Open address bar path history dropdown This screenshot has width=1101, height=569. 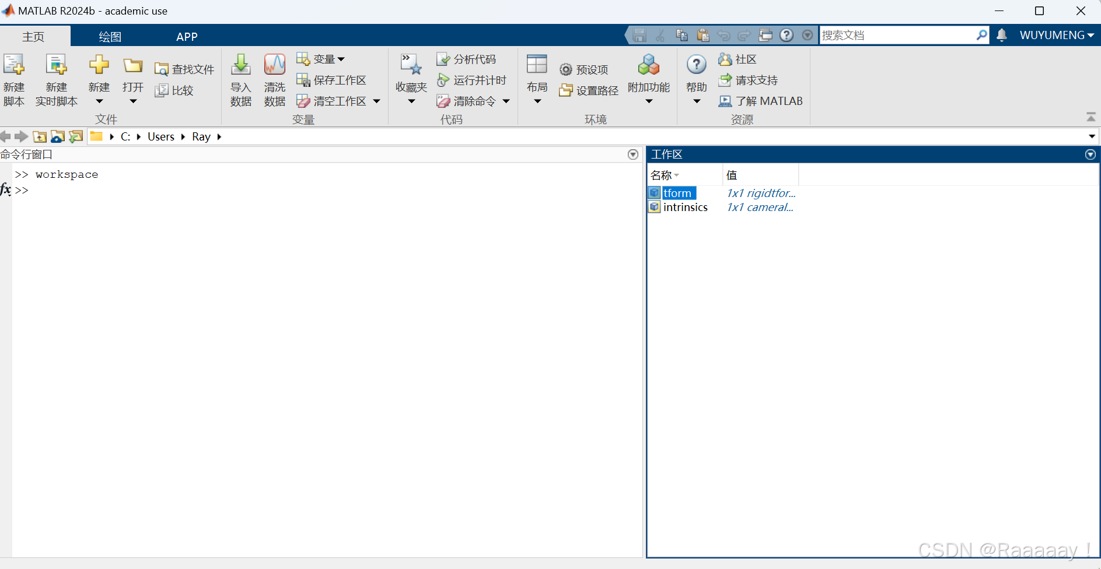[1092, 136]
